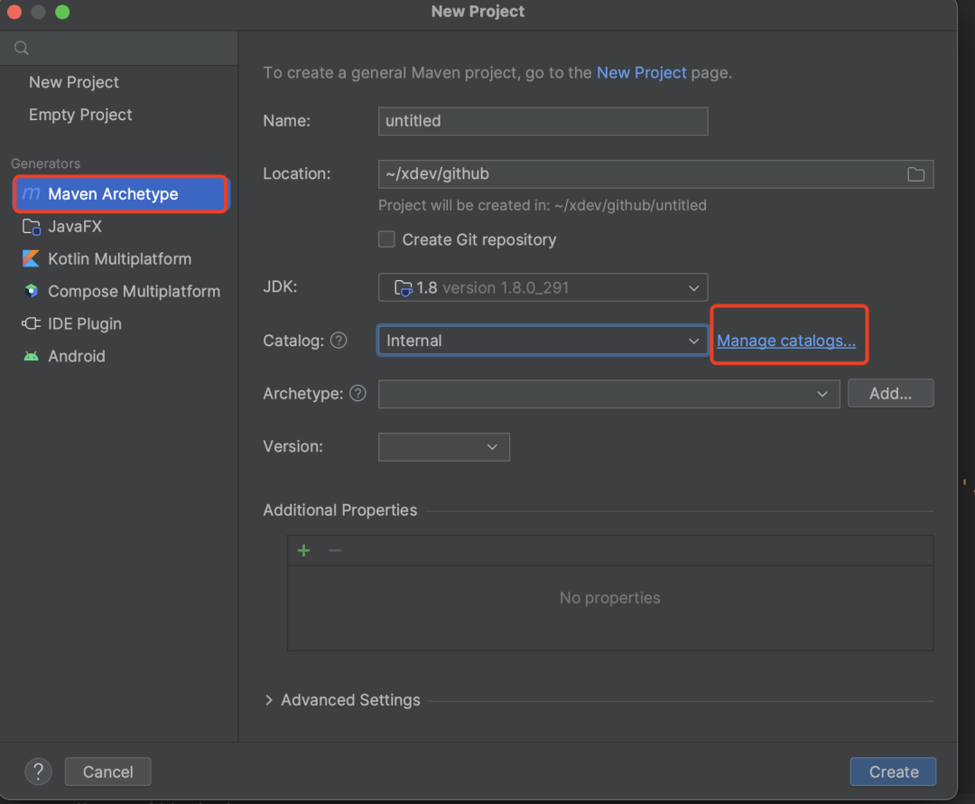The image size is (975, 804).
Task: Choose the JavaFX generator
Action: click(74, 227)
